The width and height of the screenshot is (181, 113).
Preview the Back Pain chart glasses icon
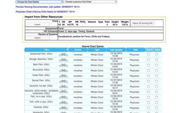63,65
